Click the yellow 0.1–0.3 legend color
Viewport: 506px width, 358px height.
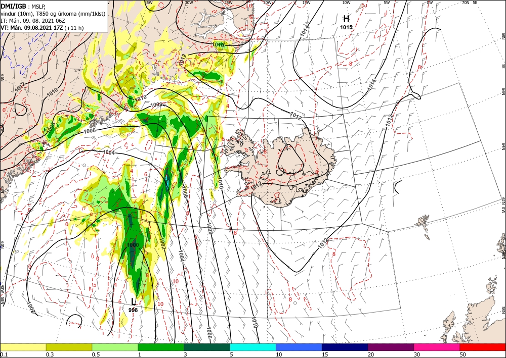pyautogui.click(x=23, y=347)
